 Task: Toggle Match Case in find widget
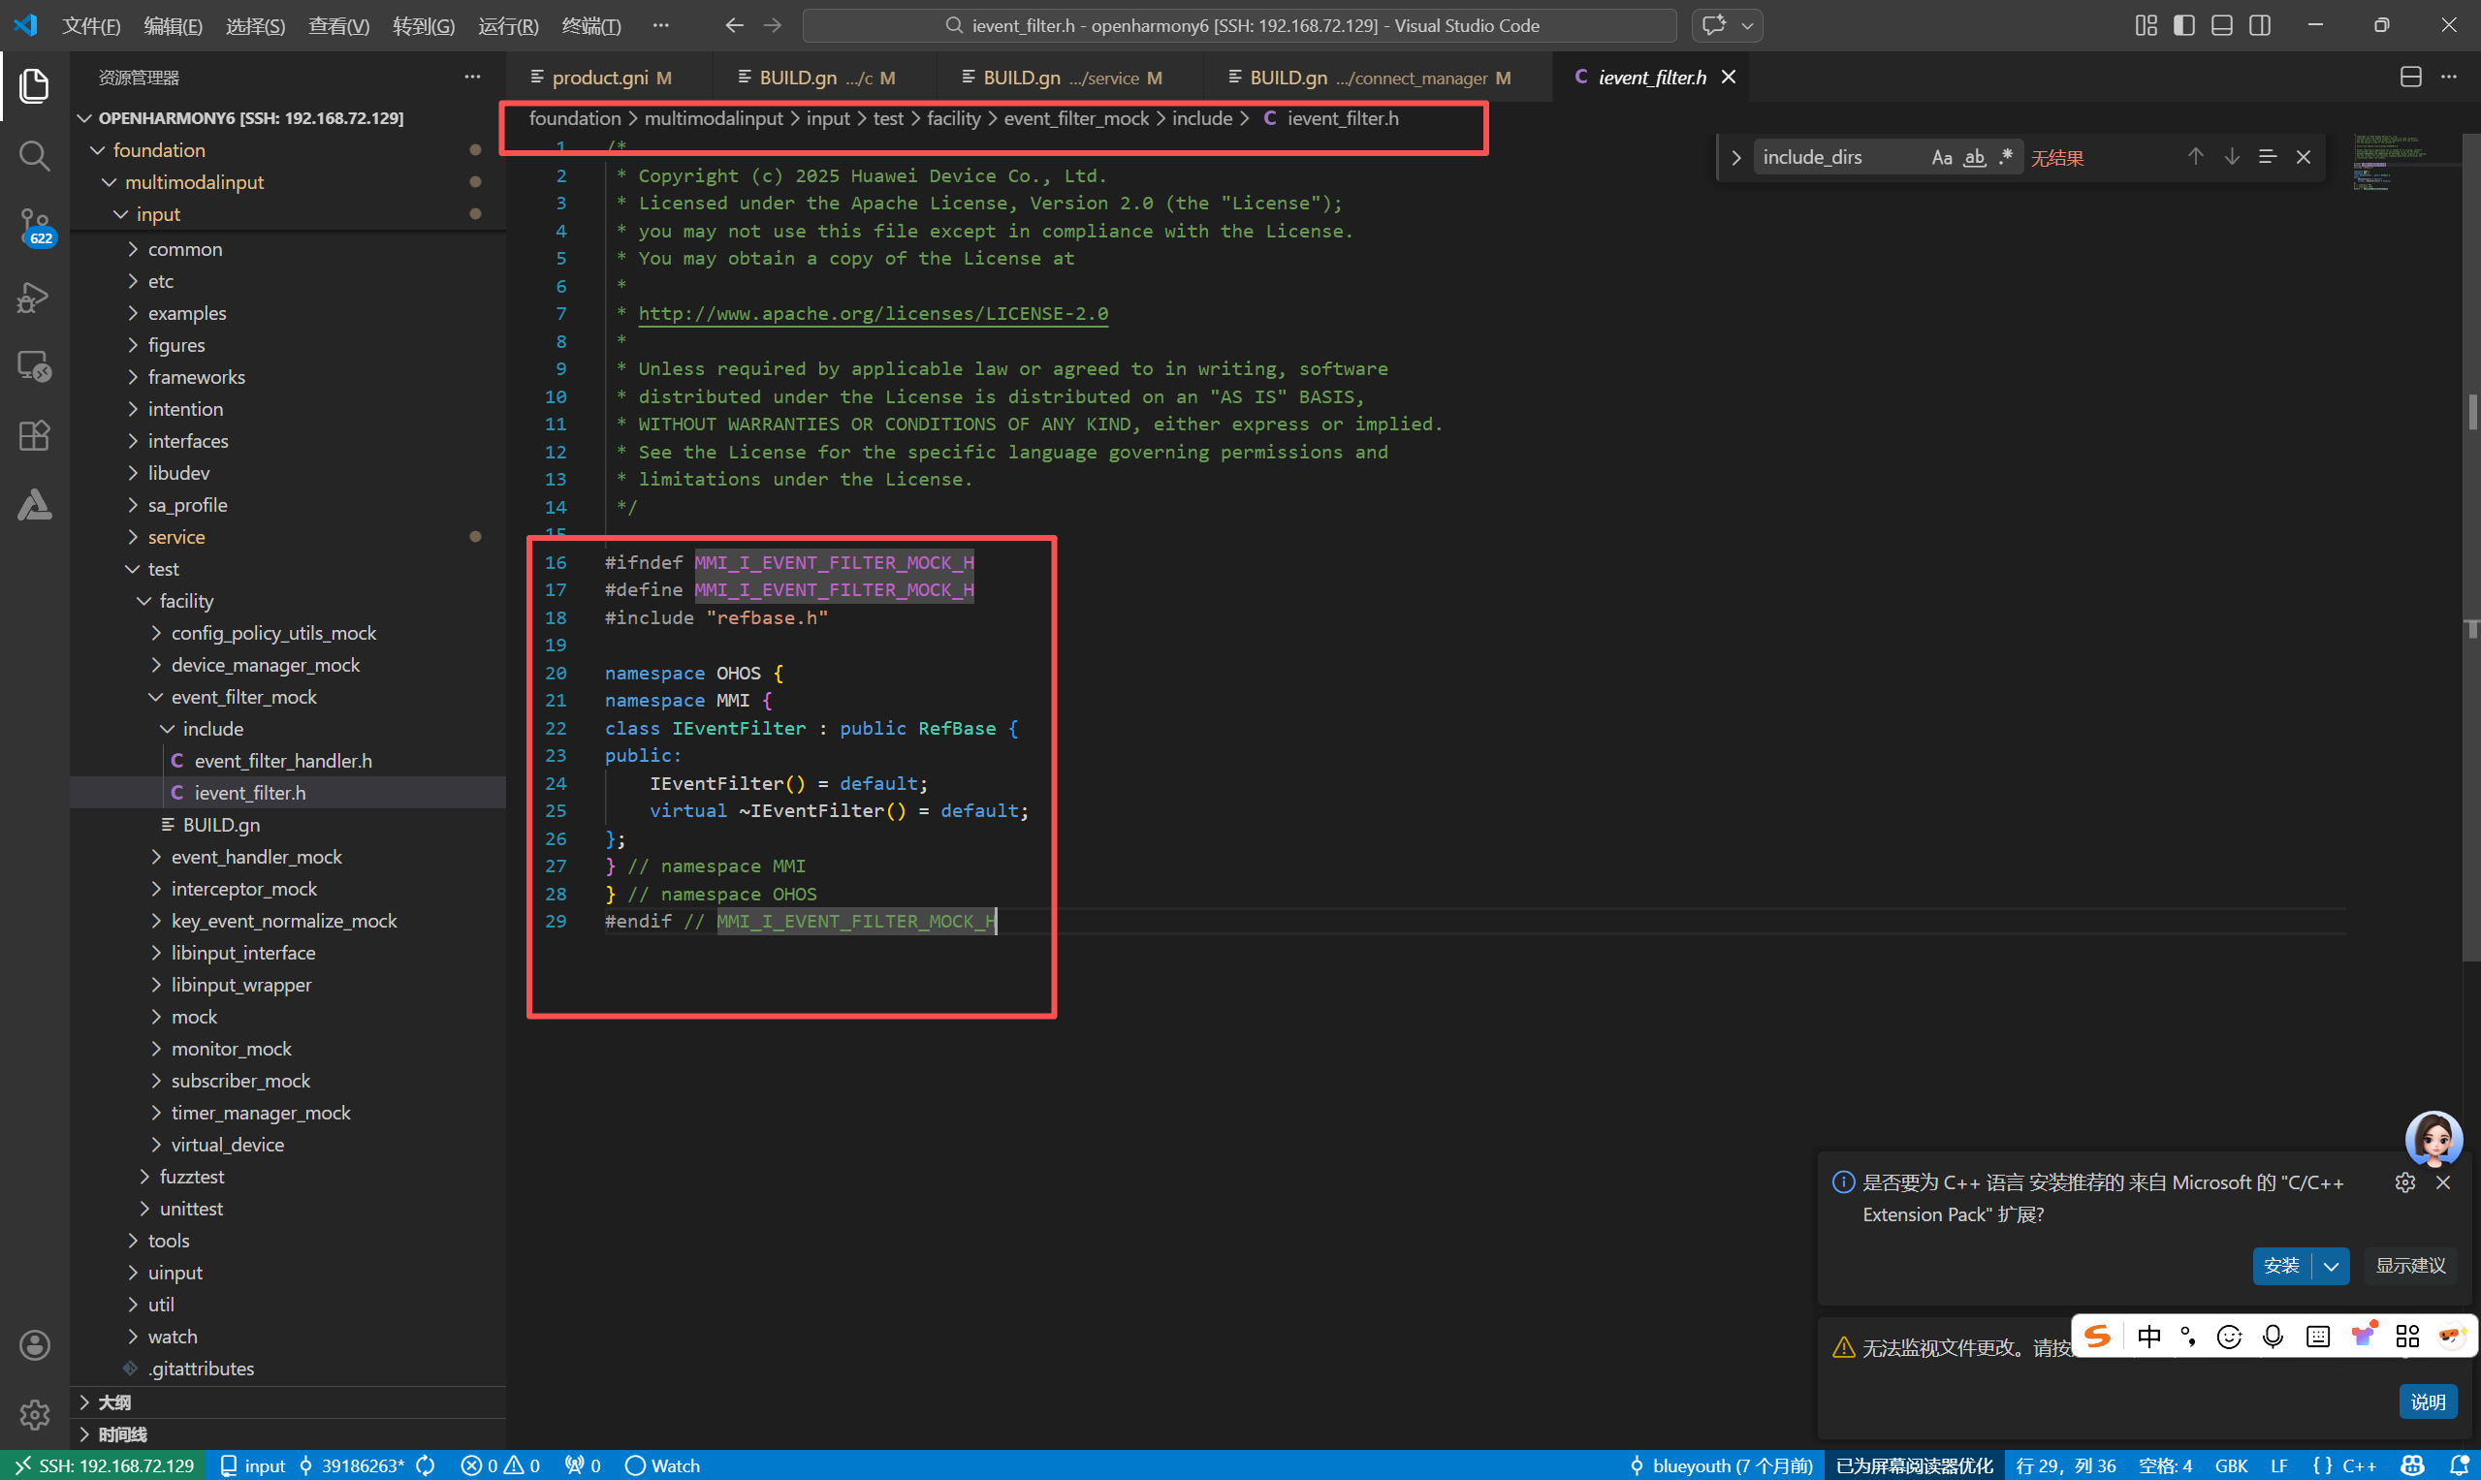pos(1941,158)
